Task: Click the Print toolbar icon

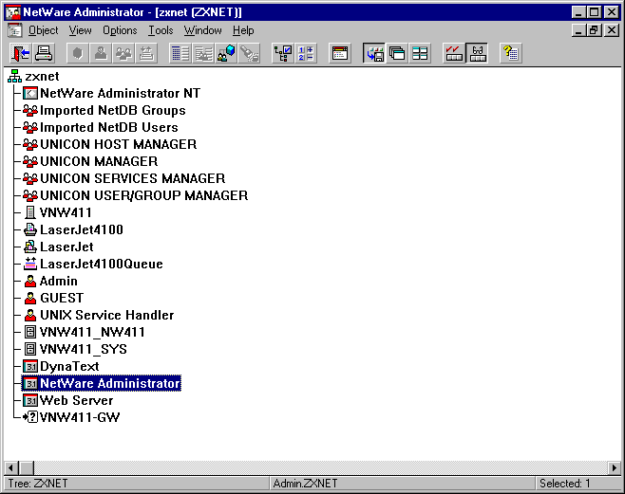Action: point(44,53)
